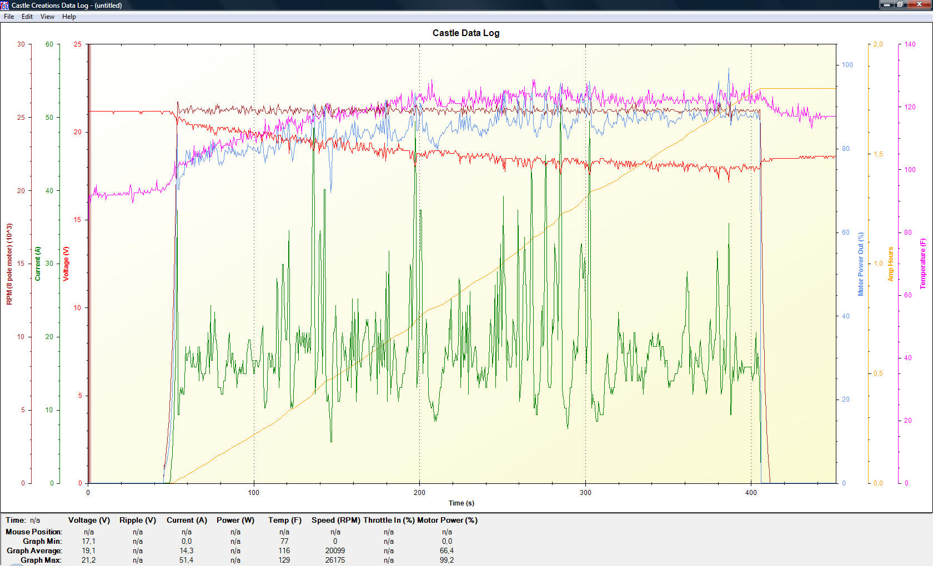Click the 200 second timeline tick label
Viewport: 933px width, 566px height.
tap(419, 493)
